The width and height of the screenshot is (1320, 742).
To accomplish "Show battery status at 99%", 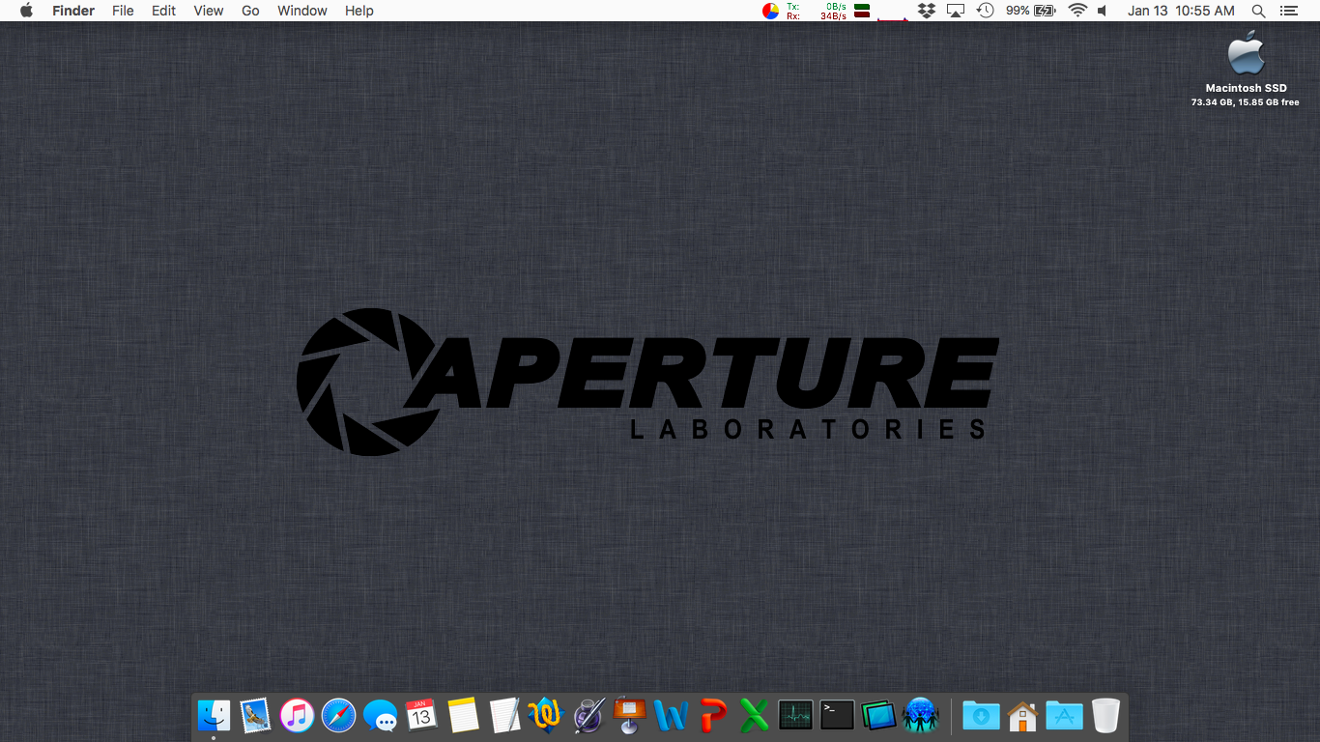I will coord(1031,11).
